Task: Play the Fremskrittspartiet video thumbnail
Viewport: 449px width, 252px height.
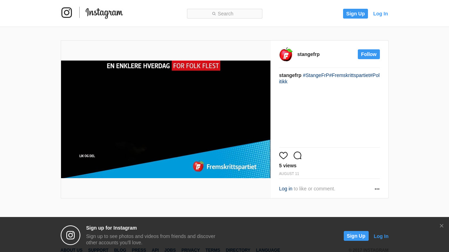Action: (166, 119)
